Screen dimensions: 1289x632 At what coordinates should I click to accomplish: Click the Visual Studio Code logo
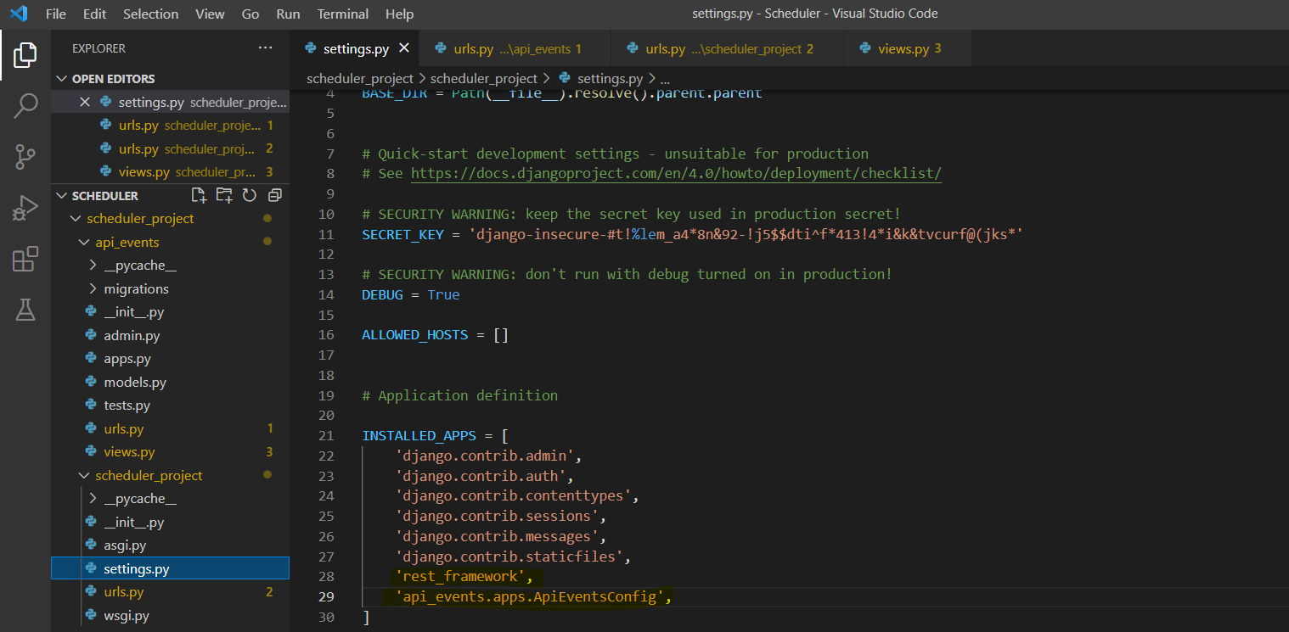17,14
